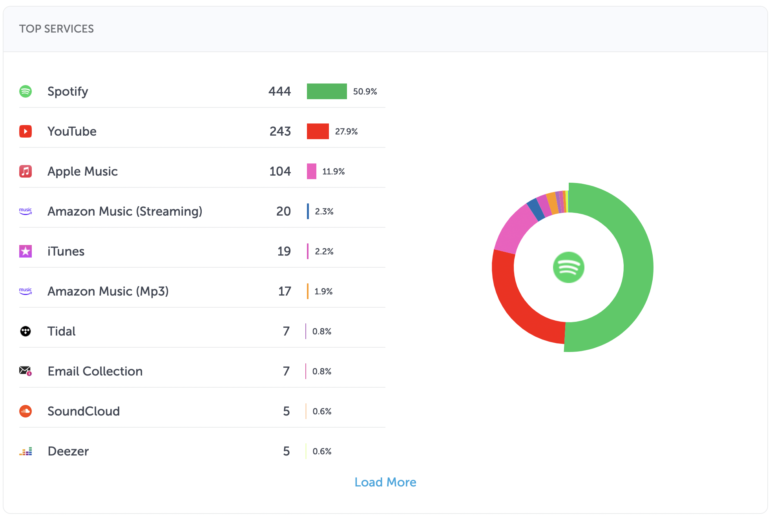Click the SoundCloud cloud icon
The image size is (774, 519).
26,411
